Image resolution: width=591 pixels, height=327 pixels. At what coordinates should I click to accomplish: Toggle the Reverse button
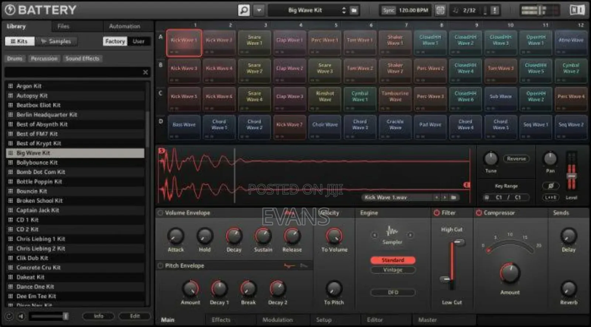516,159
